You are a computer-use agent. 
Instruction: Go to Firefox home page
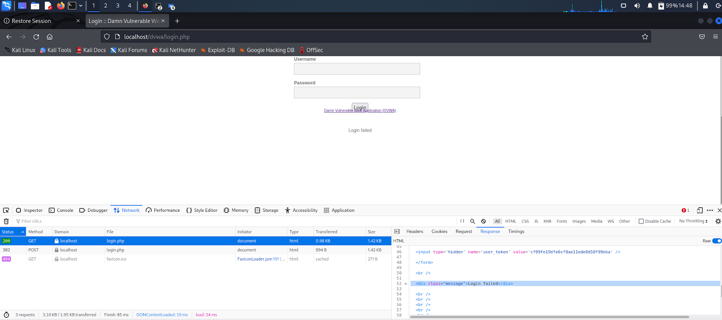pos(50,37)
